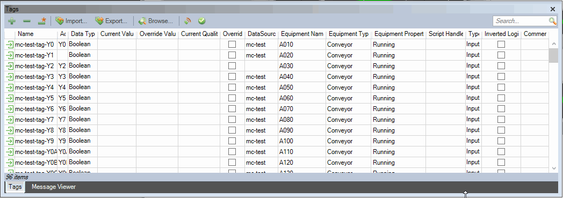Select the Tags tab
Screen dimensions: 563x198
[15, 187]
